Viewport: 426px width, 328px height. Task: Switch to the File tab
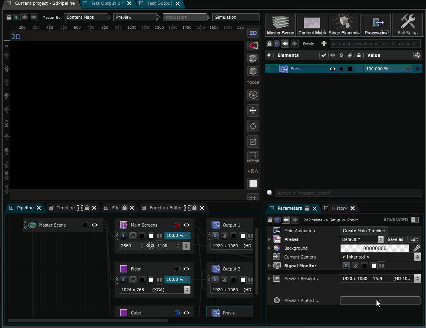pyautogui.click(x=116, y=208)
